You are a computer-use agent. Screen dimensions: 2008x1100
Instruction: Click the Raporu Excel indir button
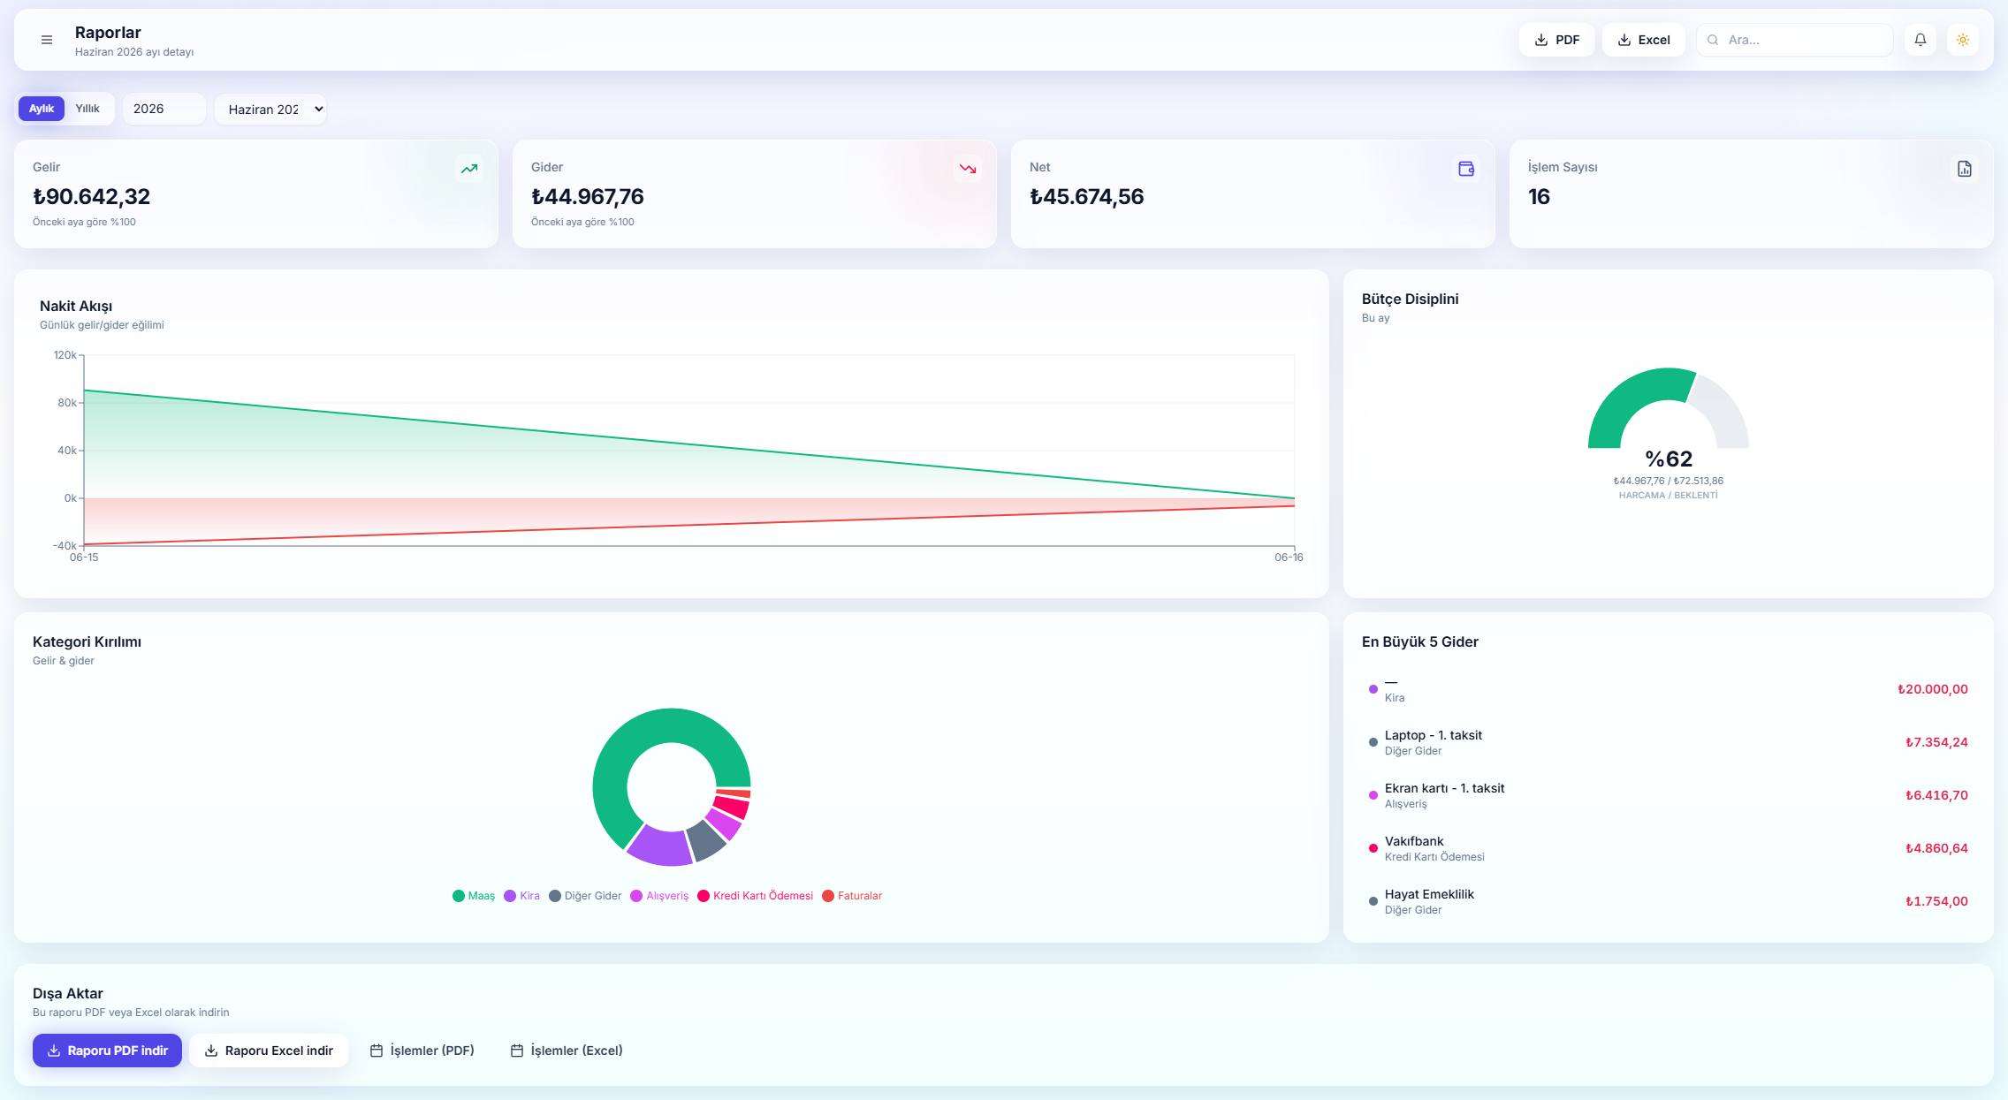[269, 1051]
